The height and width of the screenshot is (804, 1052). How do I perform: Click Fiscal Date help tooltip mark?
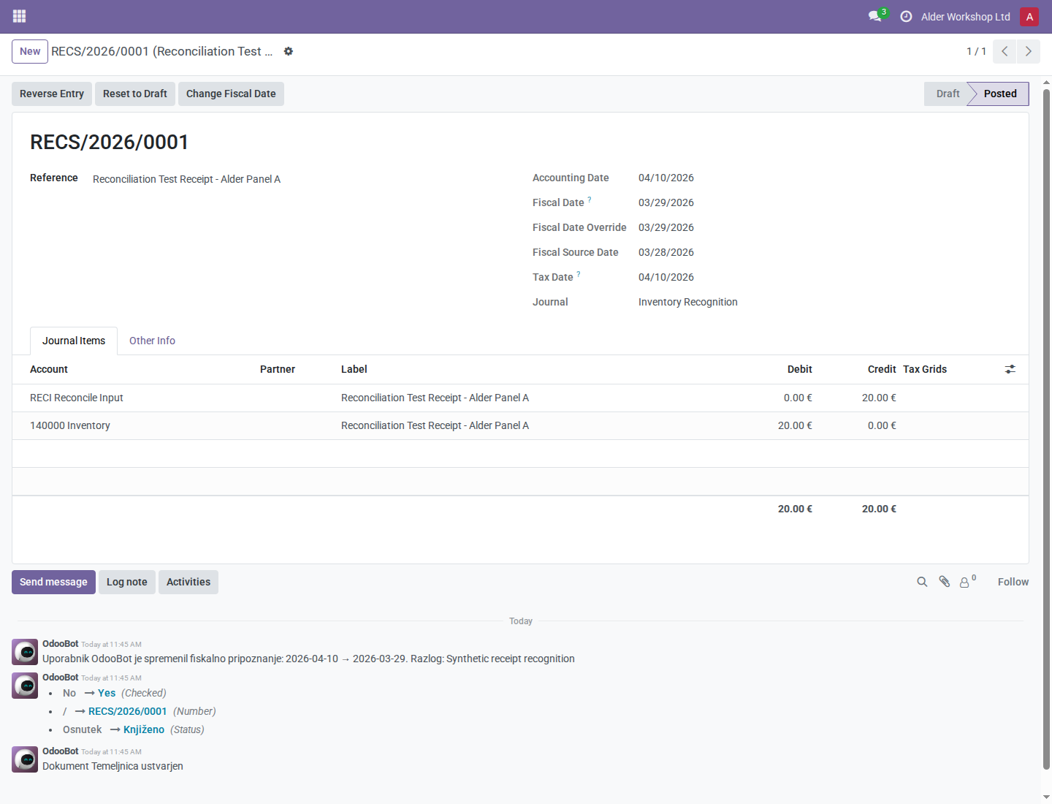[590, 200]
